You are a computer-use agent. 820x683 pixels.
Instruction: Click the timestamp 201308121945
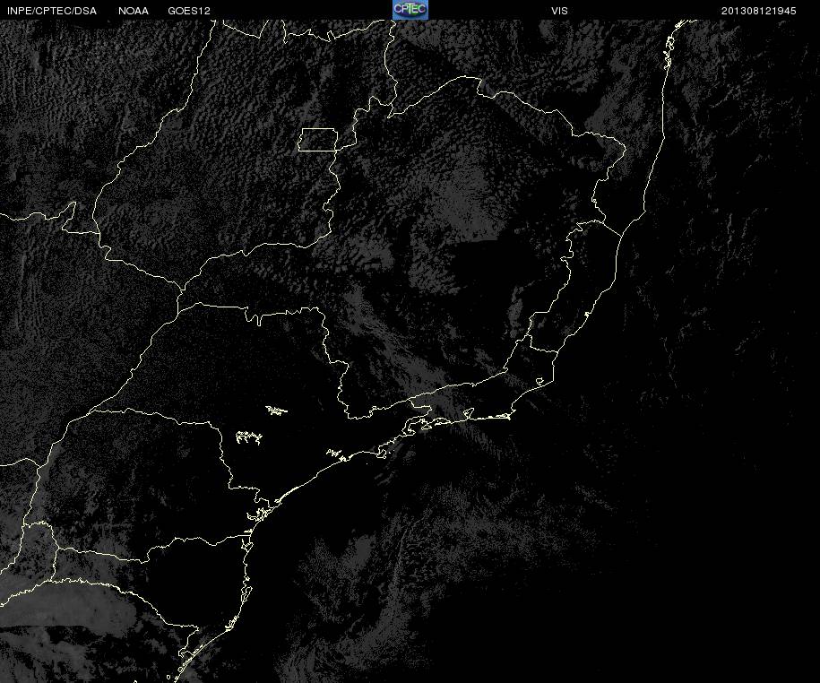(758, 11)
